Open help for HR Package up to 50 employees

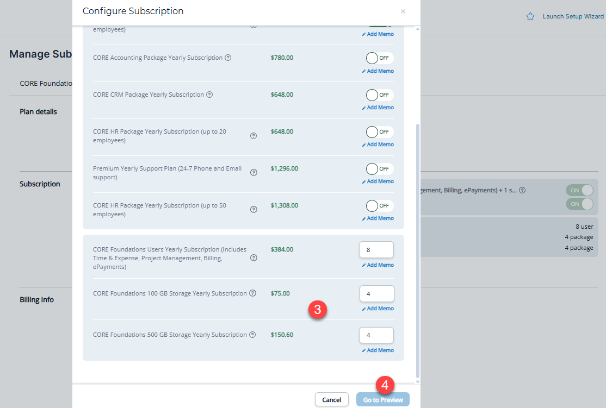click(253, 210)
